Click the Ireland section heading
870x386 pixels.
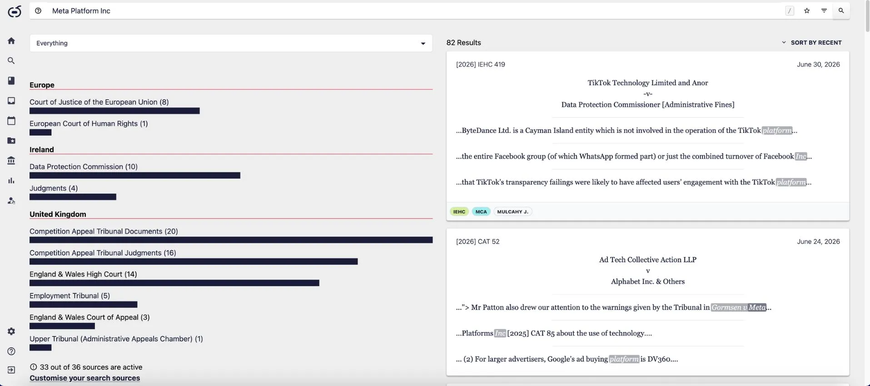pos(42,150)
